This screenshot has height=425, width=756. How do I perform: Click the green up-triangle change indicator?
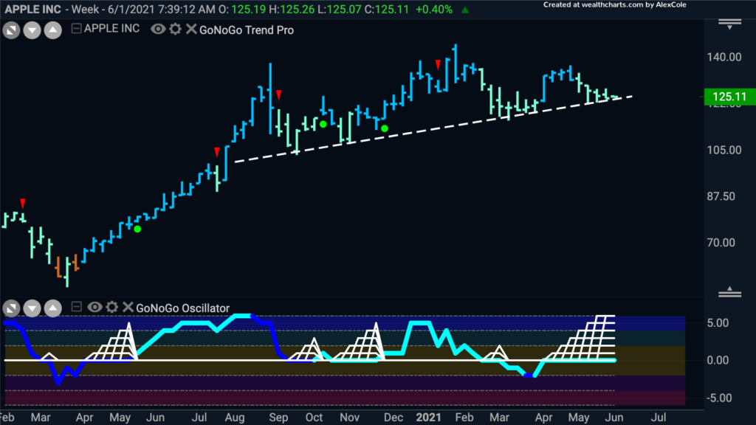(x=465, y=10)
